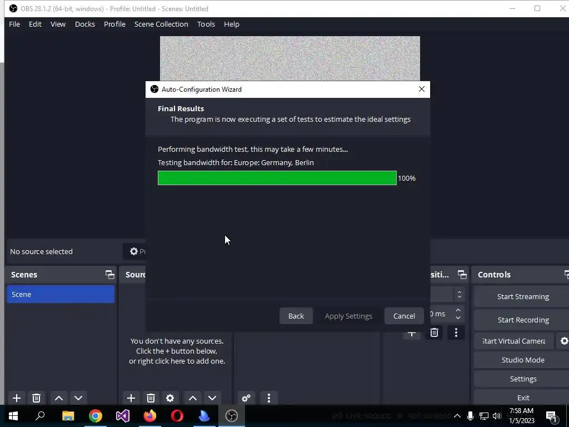
Task: Open taskbar search magnifier
Action: tap(40, 416)
